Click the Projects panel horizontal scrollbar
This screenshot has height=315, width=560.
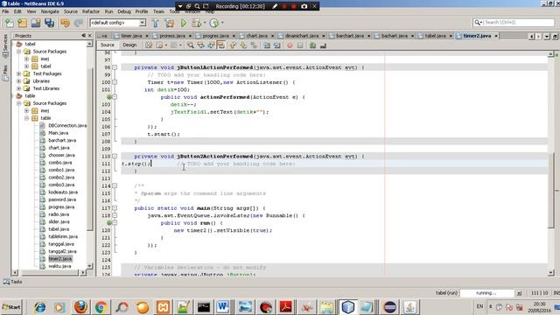(49, 272)
